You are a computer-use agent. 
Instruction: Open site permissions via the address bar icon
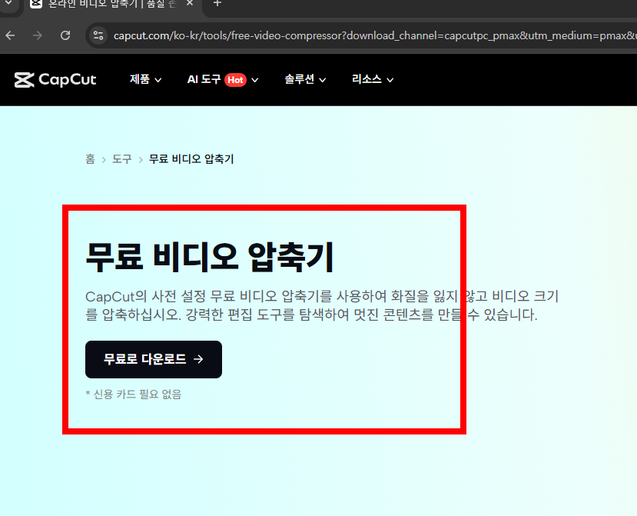[98, 35]
